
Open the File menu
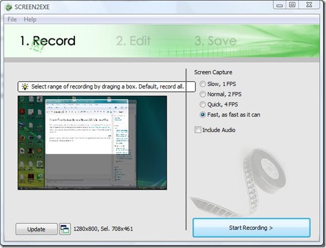(12, 19)
